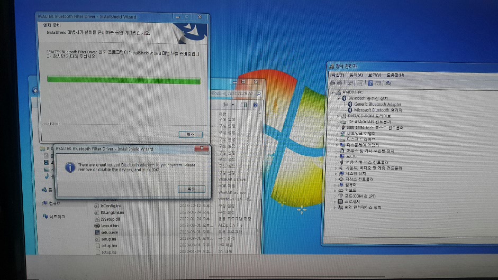The height and width of the screenshot is (280, 498).
Task: Select the 저장소 컨트롤러 tree item
Action: [359, 179]
